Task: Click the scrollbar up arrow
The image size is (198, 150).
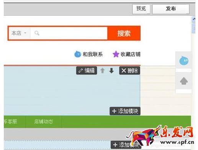Action: (x=194, y=20)
